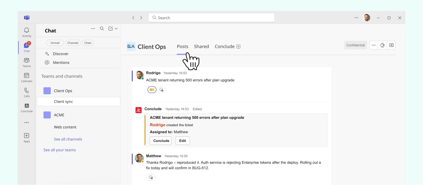
Task: Switch to the Shared tab
Action: pos(201,46)
